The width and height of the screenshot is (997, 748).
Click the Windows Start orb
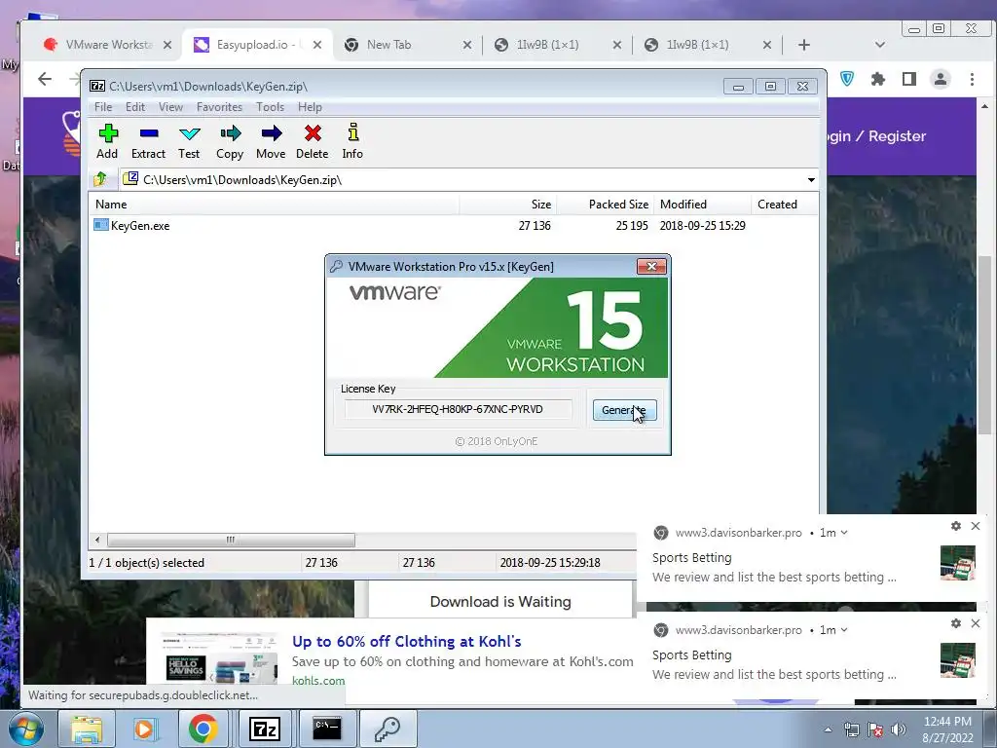[25, 729]
